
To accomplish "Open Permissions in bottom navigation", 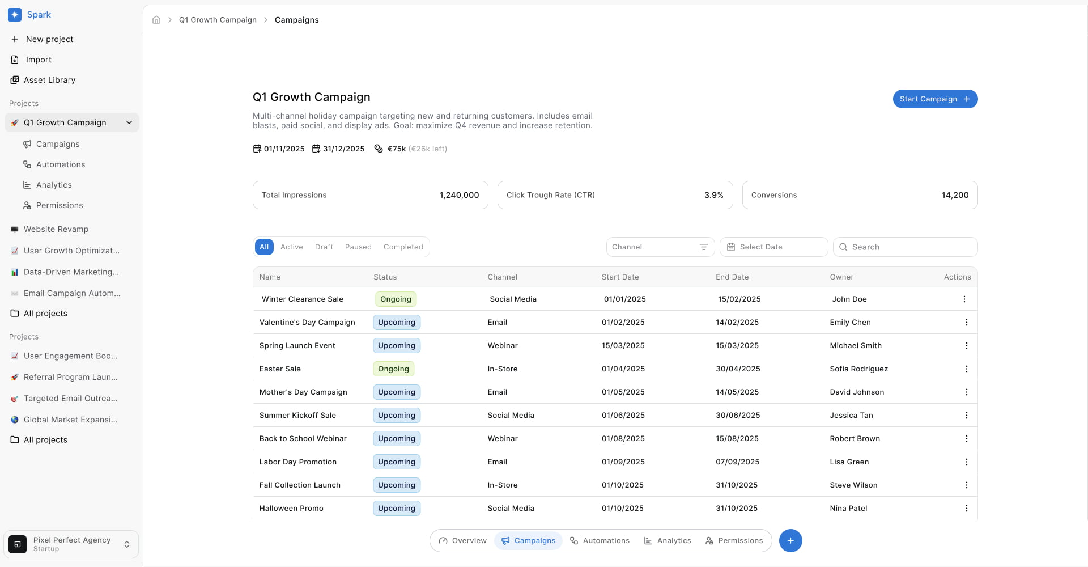I will click(x=734, y=541).
